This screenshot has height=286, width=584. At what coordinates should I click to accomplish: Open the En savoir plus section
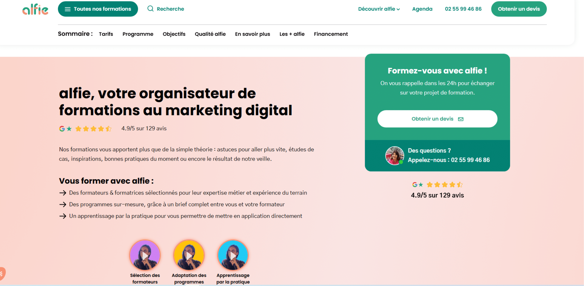pos(253,34)
